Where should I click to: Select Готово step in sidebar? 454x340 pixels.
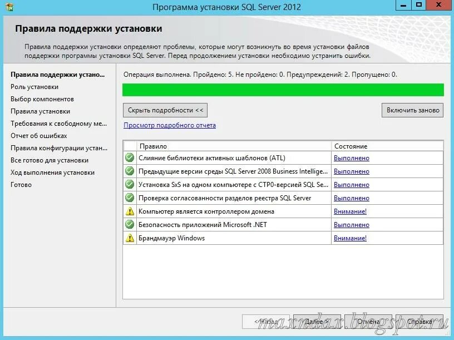(21, 185)
